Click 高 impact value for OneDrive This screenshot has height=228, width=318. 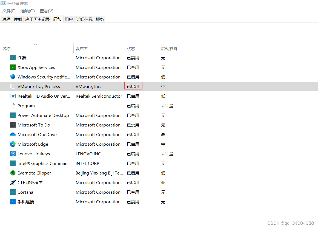tap(163, 134)
